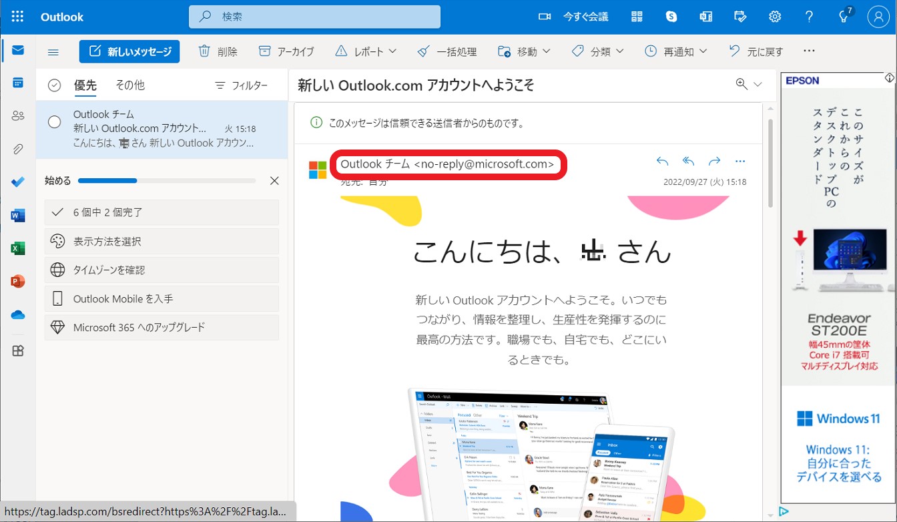This screenshot has height=522, width=897.
Task: Select the Outlook チーム message checkbox circle
Action: click(55, 121)
